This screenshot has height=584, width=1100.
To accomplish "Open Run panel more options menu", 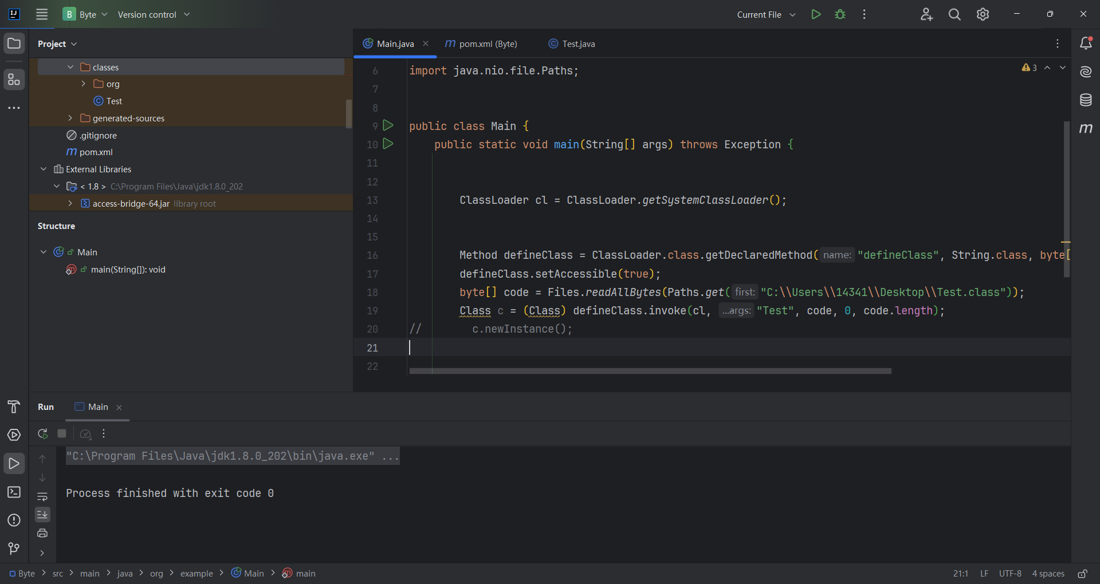I will click(104, 434).
